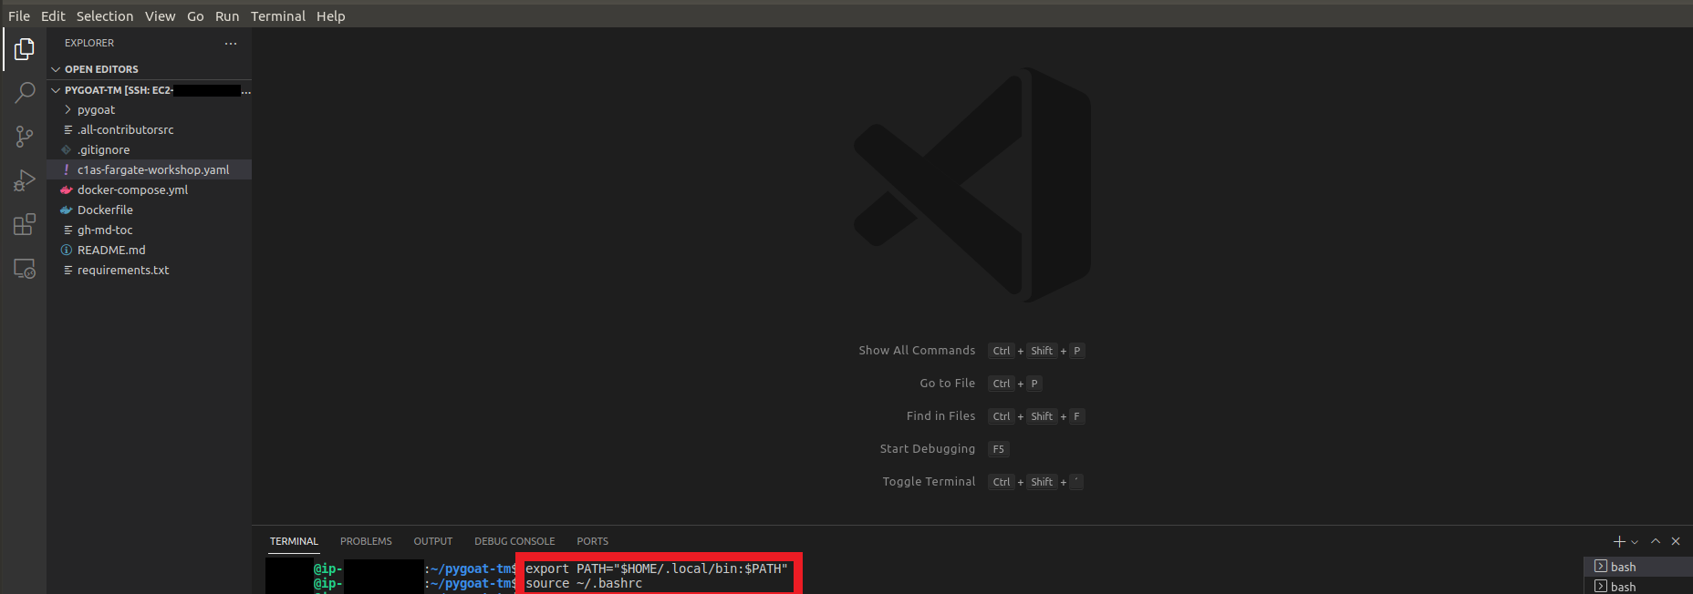Expand the pygoat folder
The height and width of the screenshot is (594, 1693).
pyautogui.click(x=149, y=109)
